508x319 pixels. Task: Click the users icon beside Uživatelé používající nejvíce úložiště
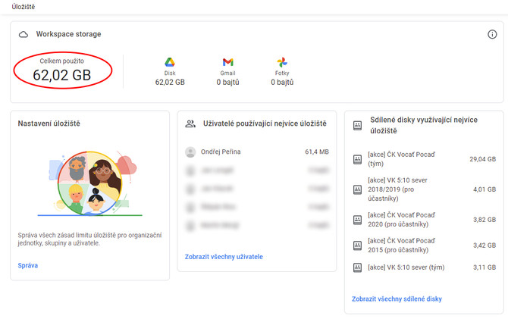coord(190,124)
